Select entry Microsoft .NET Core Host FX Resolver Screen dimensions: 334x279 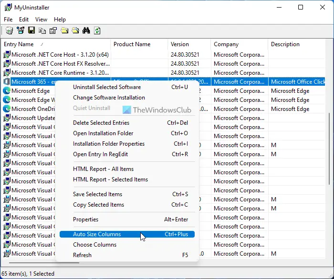point(61,63)
